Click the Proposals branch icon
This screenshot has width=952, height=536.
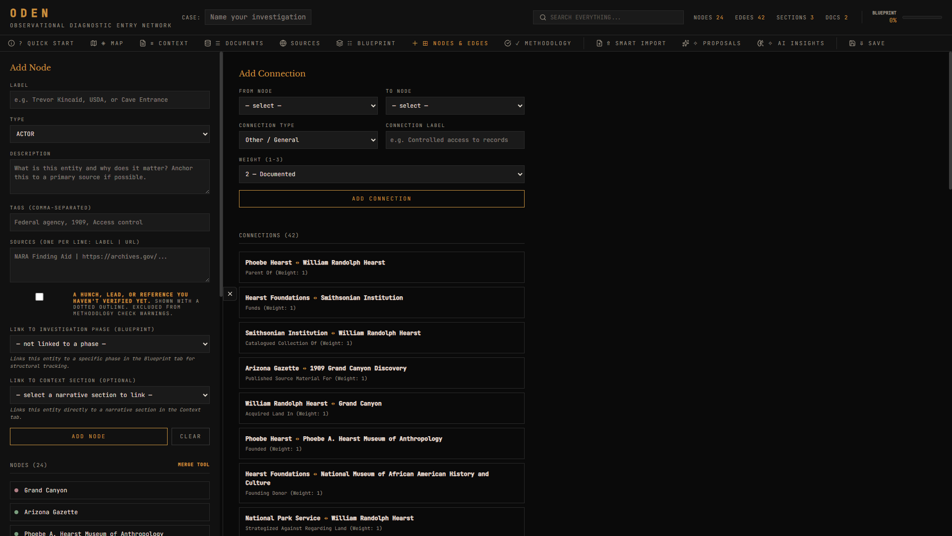coord(687,43)
